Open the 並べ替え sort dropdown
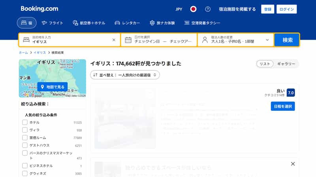 [x=125, y=75]
